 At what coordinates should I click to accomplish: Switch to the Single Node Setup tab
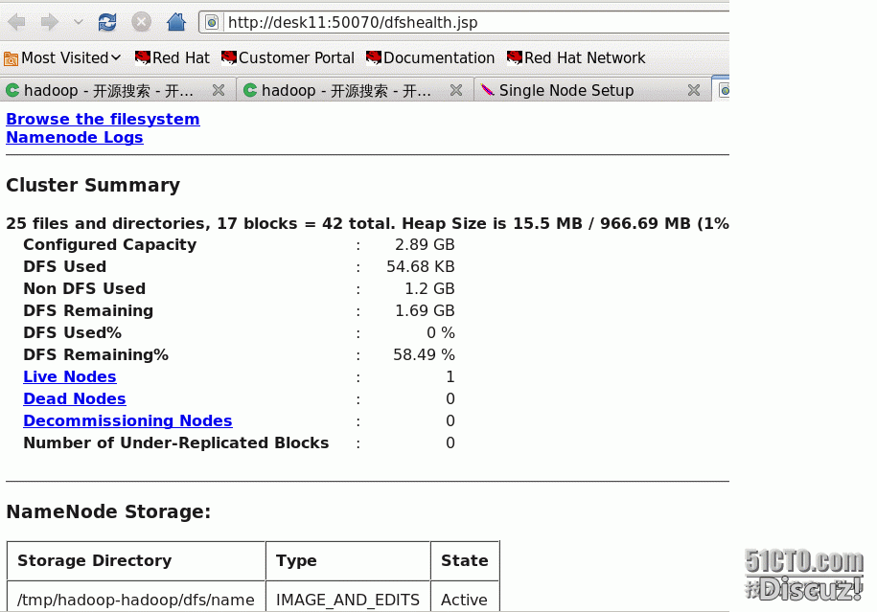(x=566, y=91)
